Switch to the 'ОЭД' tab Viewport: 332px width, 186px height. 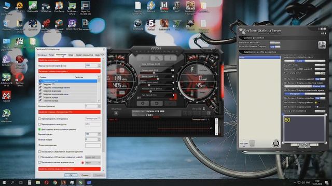[x=71, y=55]
